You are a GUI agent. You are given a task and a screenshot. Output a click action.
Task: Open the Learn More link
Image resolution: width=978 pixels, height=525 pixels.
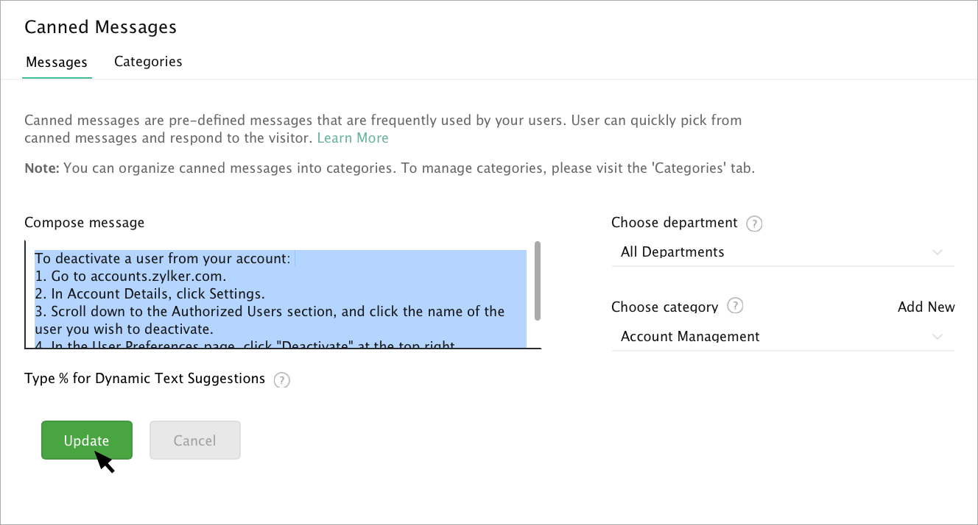tap(353, 138)
